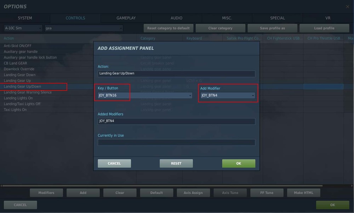Screen dimensions: 354x213
Task: Click the Currently in Use field
Action: tap(176, 142)
